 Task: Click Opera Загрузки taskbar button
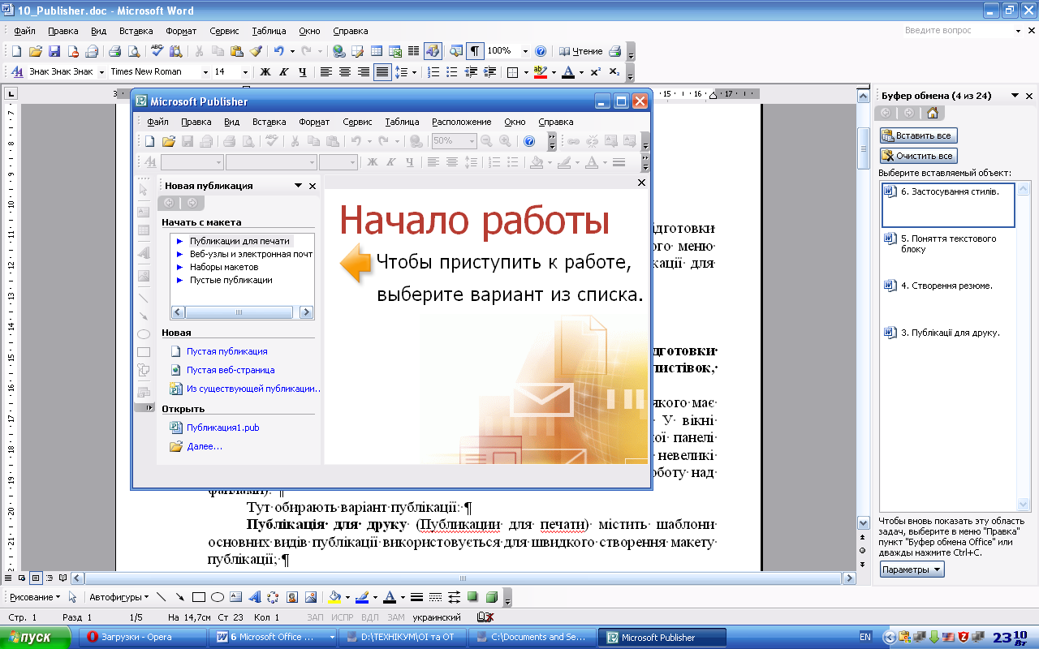(142, 638)
